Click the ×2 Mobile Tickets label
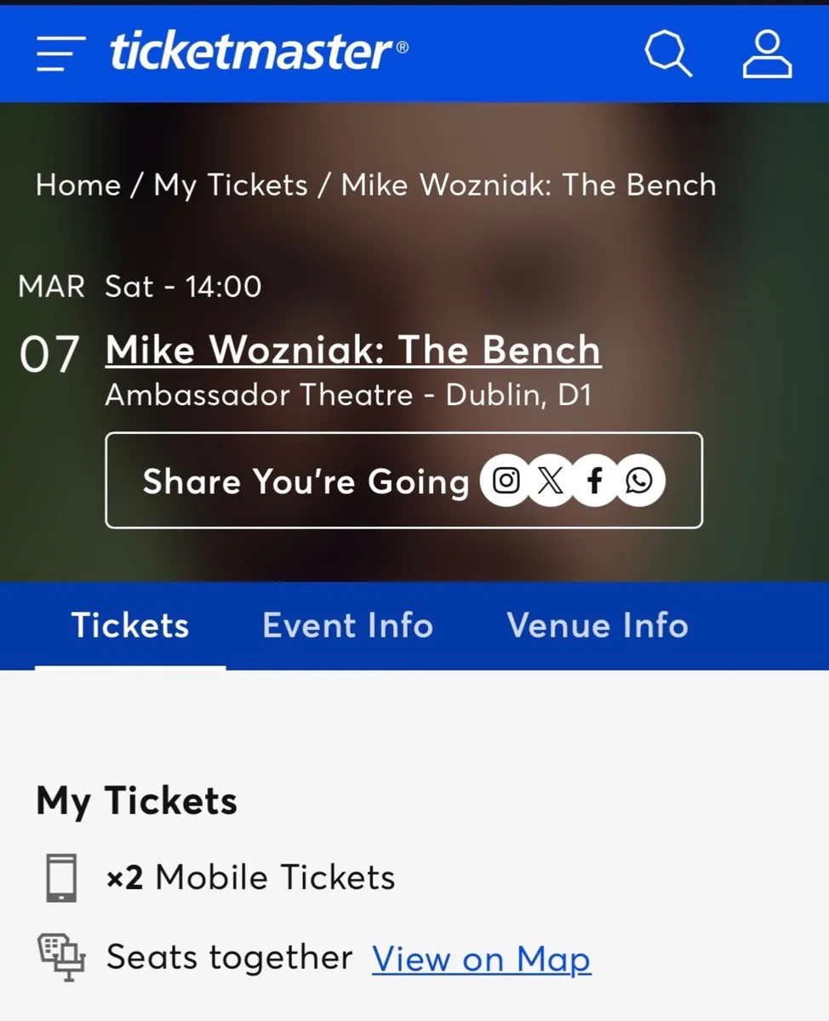Image resolution: width=829 pixels, height=1021 pixels. click(249, 876)
